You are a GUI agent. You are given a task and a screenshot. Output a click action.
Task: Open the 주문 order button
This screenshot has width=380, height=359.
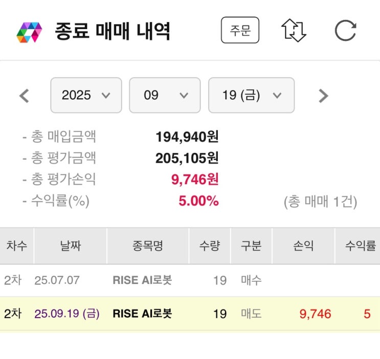(240, 31)
